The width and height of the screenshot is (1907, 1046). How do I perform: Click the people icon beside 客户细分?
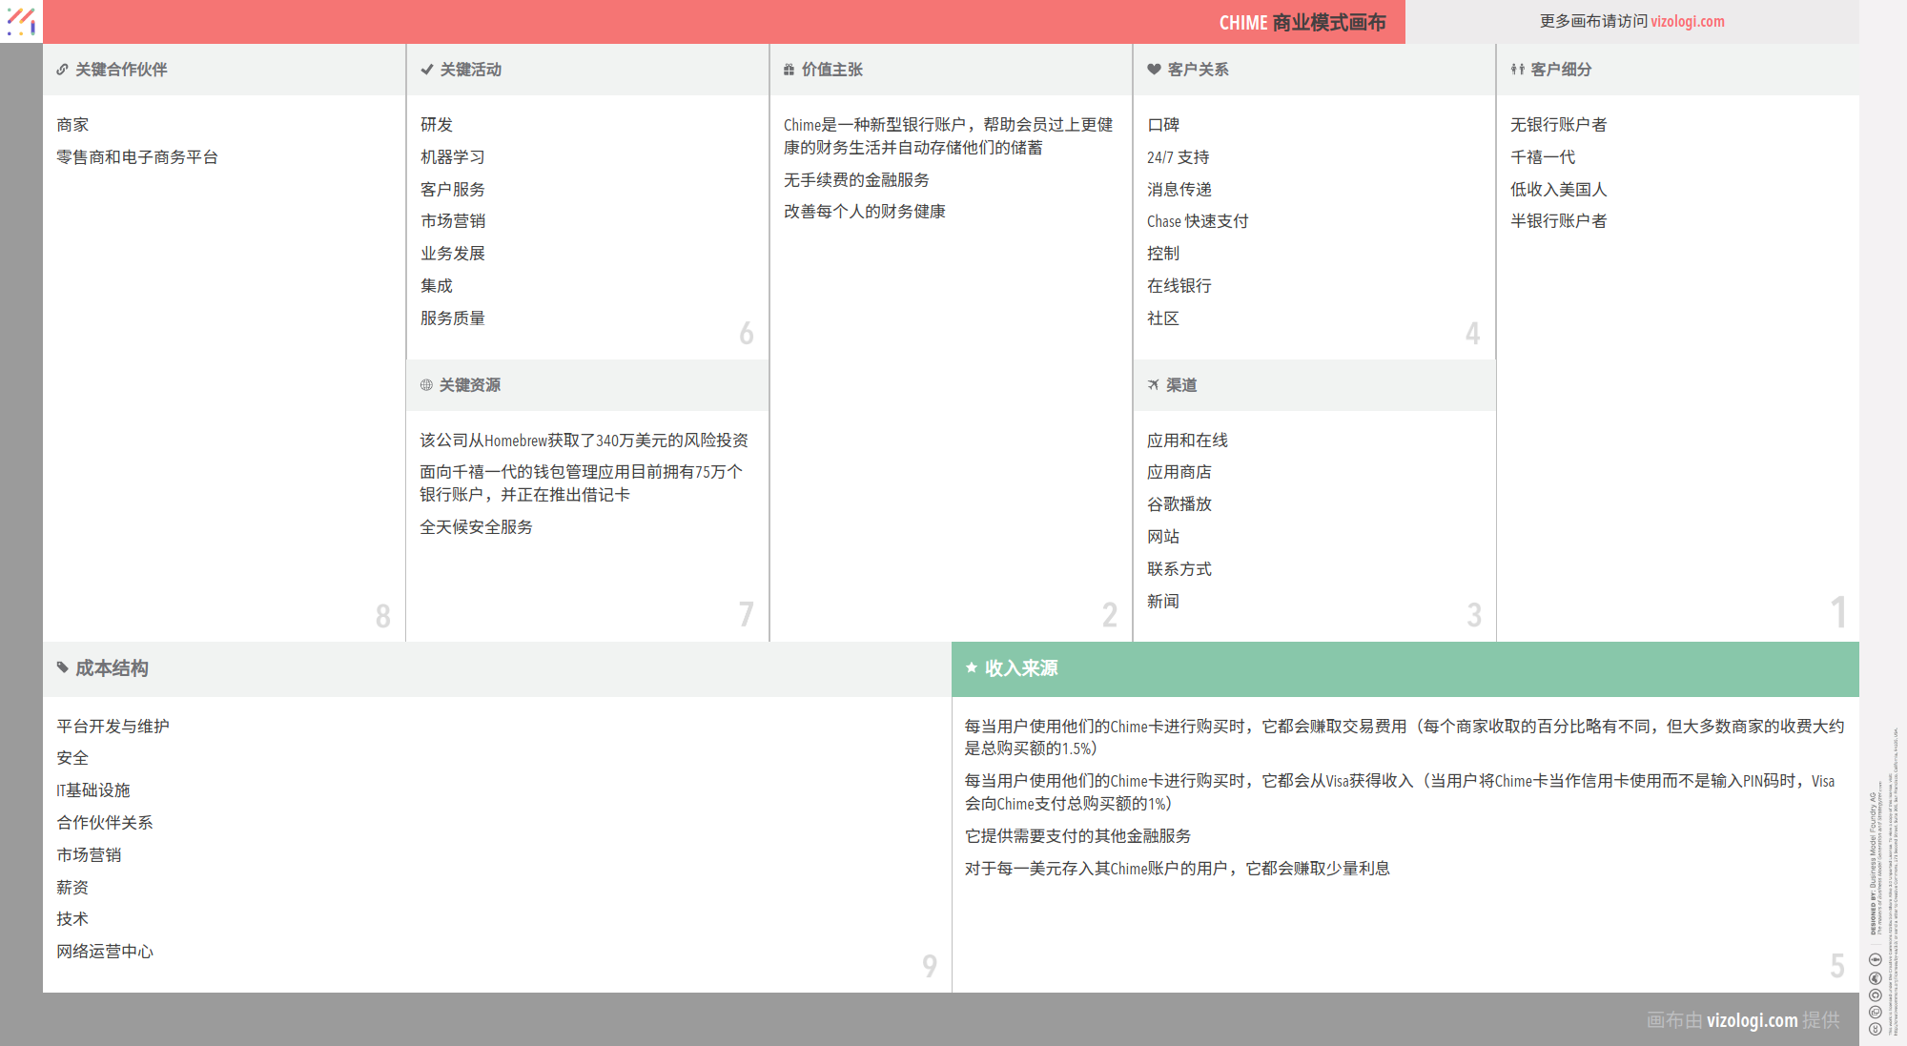(1517, 70)
